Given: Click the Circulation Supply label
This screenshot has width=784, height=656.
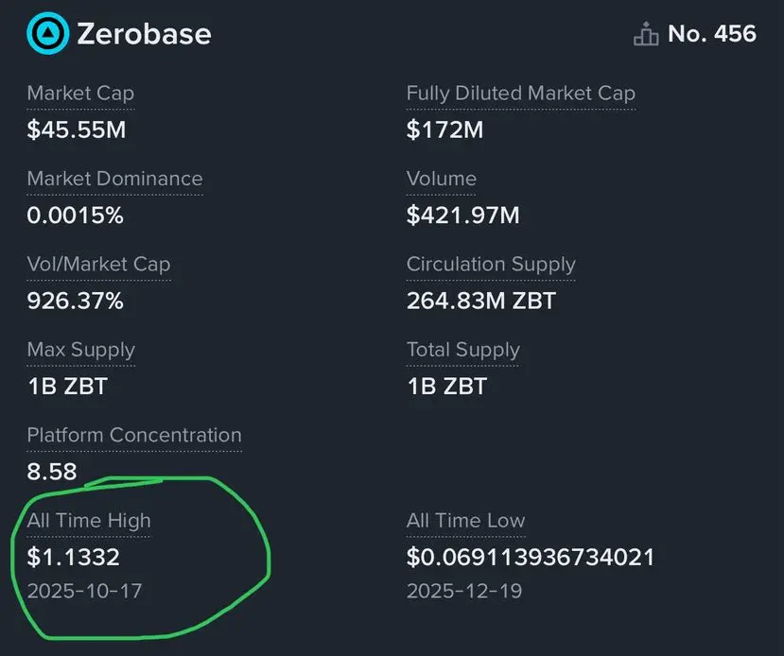Looking at the screenshot, I should pyautogui.click(x=491, y=265).
